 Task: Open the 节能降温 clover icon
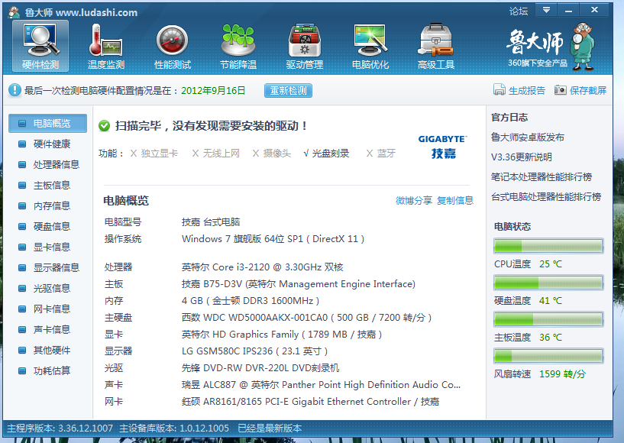[x=238, y=46]
